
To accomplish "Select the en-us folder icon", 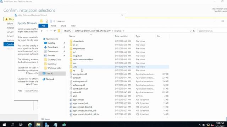I will (71, 45).
